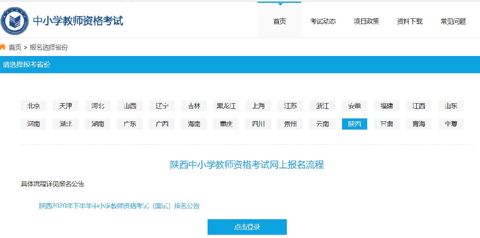480x238 pixels.
Task: Open the 考试动态 menu item
Action: pyautogui.click(x=323, y=22)
